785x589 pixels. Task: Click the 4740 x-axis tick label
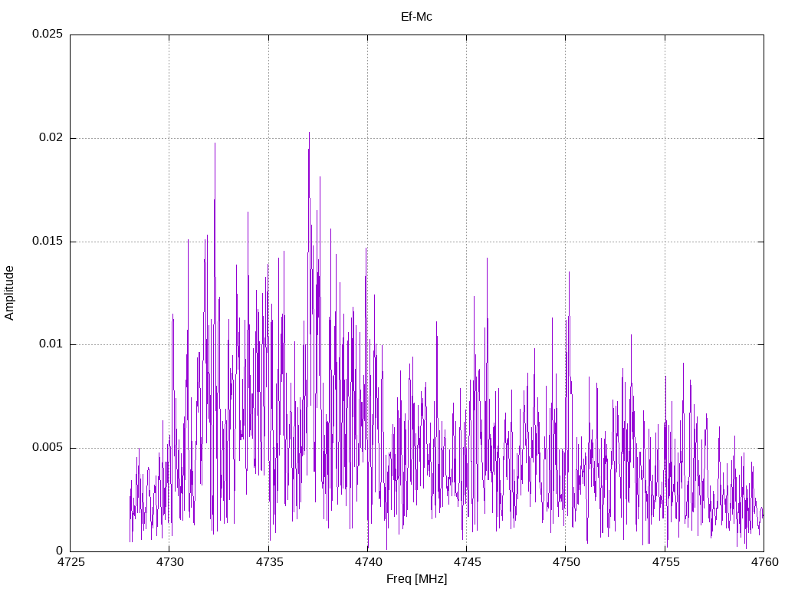(368, 562)
